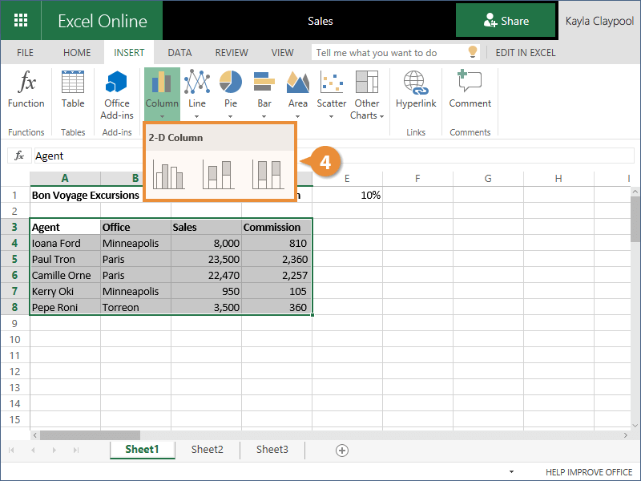The width and height of the screenshot is (641, 481).
Task: Open the Other Charts dropdown
Action: (x=367, y=95)
